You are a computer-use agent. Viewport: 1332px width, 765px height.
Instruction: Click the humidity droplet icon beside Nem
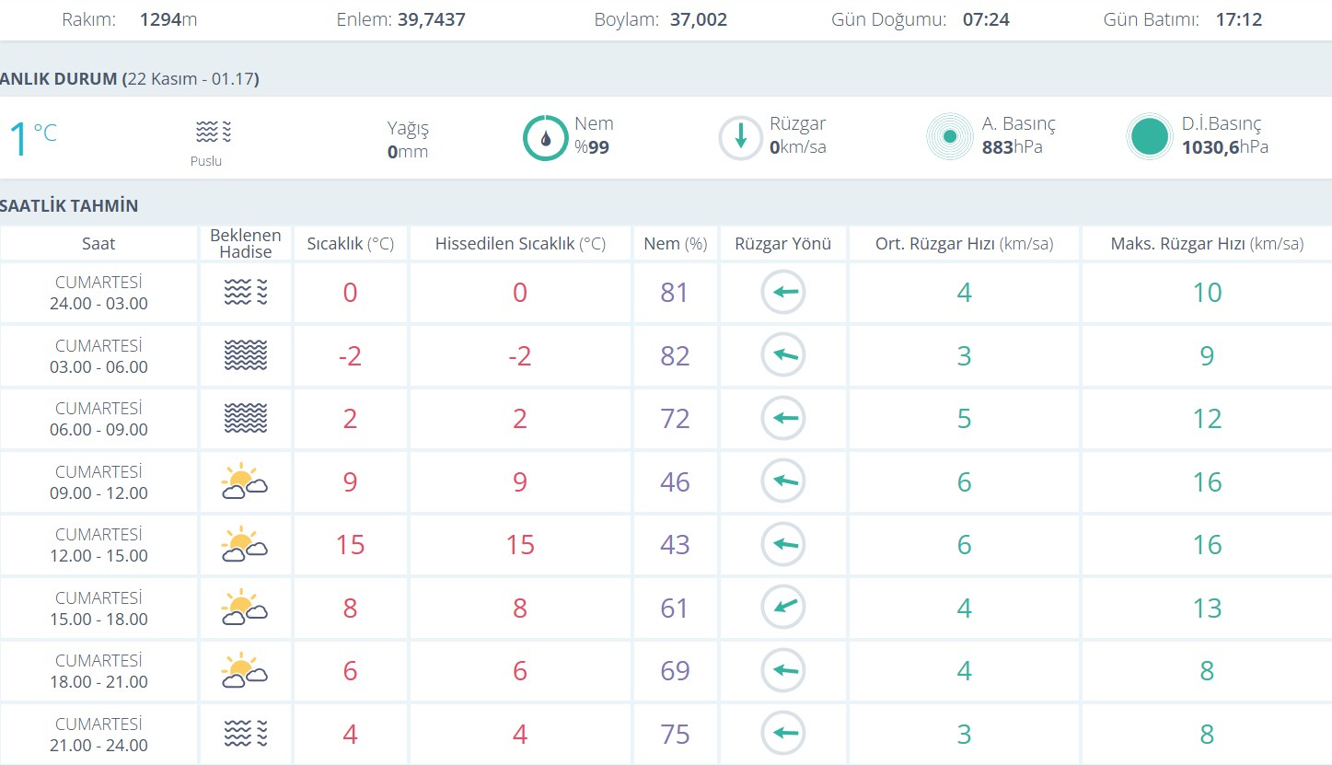tap(546, 138)
